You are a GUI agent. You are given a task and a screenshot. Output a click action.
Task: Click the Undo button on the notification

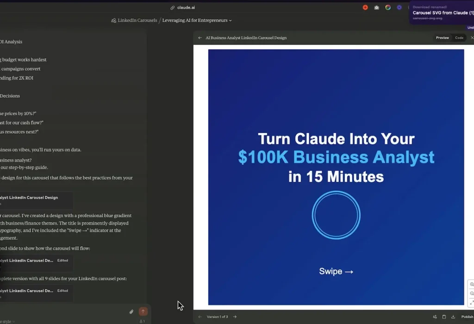click(x=471, y=27)
